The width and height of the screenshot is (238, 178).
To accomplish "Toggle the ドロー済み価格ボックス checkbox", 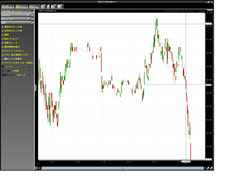I will pos(3,55).
